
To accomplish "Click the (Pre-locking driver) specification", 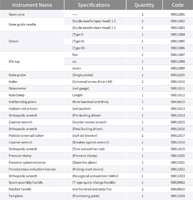I will 86,115.
